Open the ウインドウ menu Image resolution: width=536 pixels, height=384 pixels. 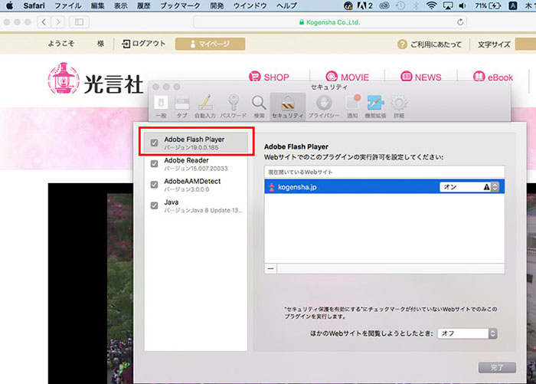(250, 5)
